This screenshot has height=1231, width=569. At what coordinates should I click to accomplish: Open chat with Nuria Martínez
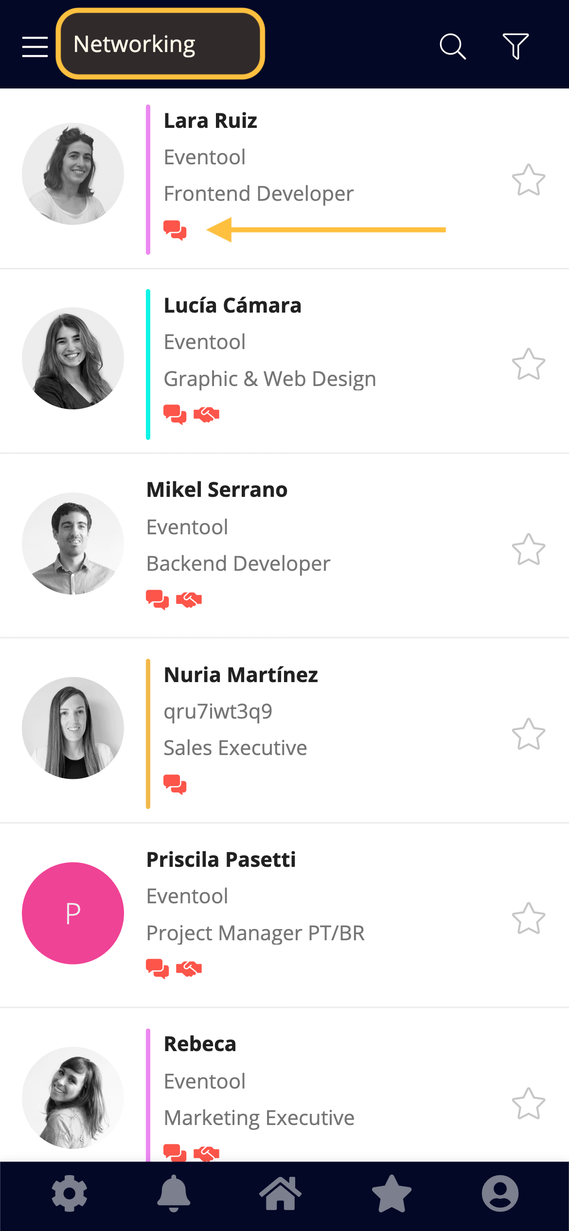175,784
